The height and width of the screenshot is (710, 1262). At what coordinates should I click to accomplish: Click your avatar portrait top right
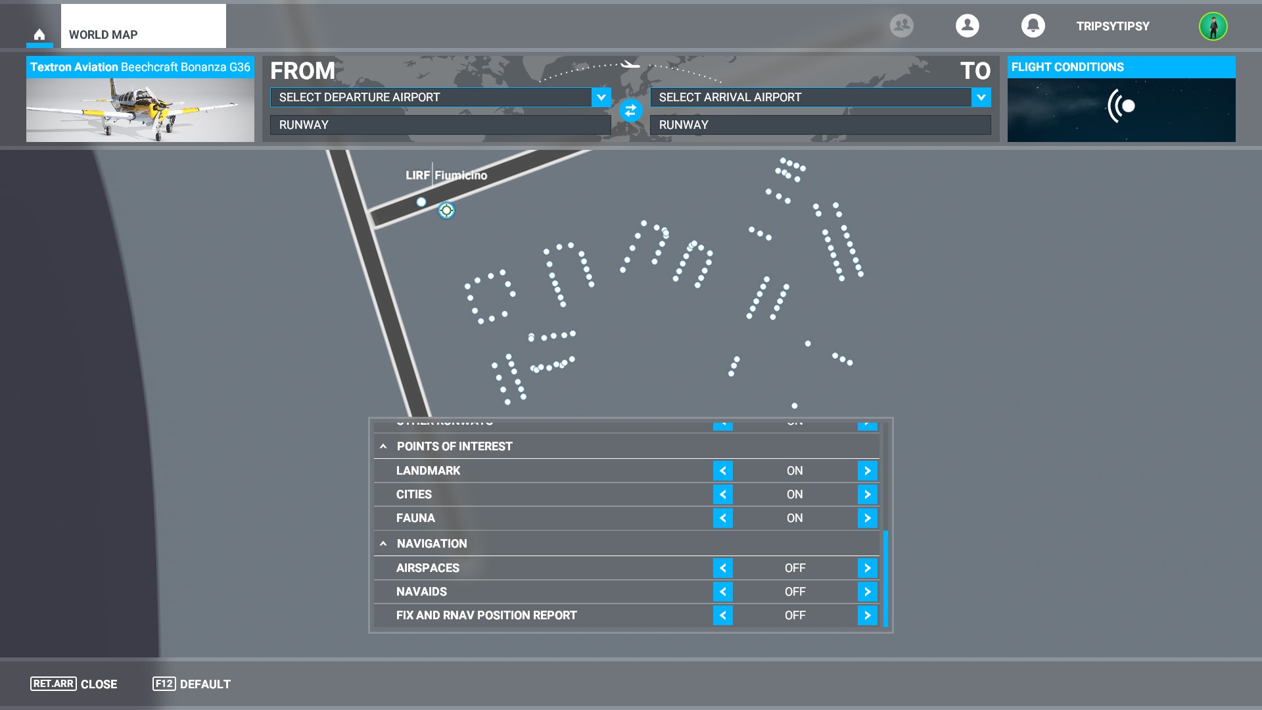1214,26
